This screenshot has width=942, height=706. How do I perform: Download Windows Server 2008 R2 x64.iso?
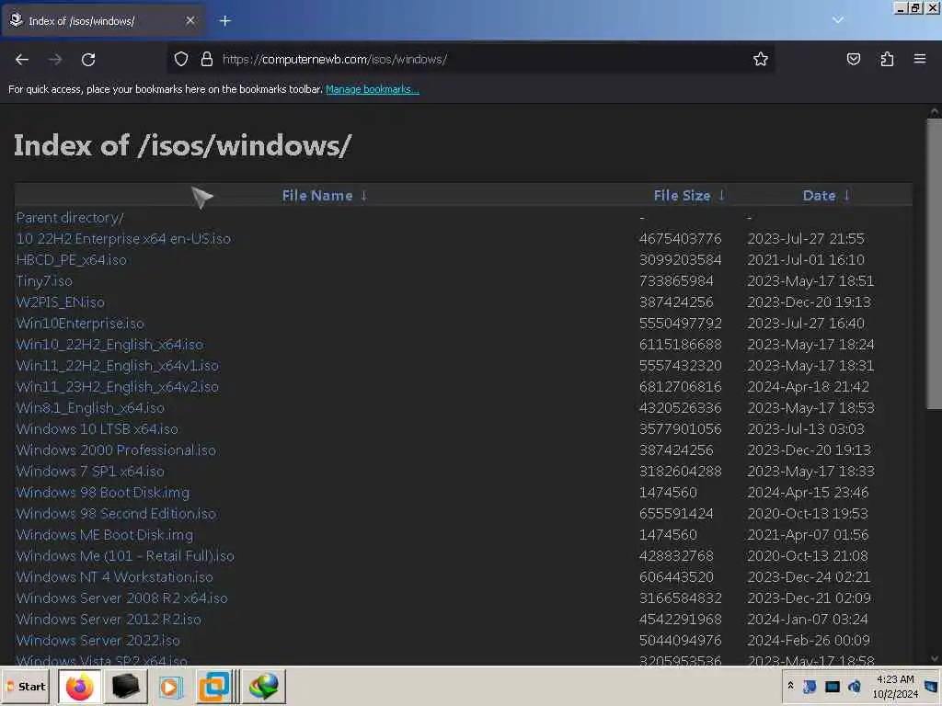click(122, 598)
